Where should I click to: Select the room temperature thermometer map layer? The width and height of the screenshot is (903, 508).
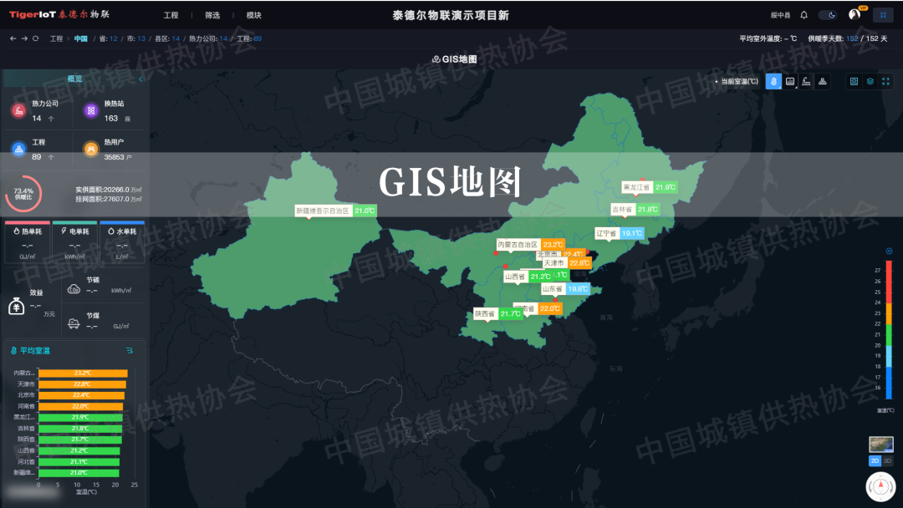tap(773, 81)
